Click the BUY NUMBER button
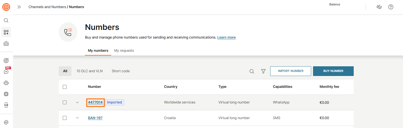 coord(333,71)
